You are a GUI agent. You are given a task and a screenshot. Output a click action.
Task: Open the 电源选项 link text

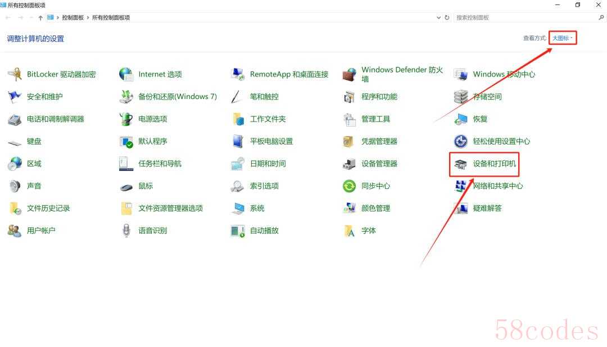pos(153,119)
